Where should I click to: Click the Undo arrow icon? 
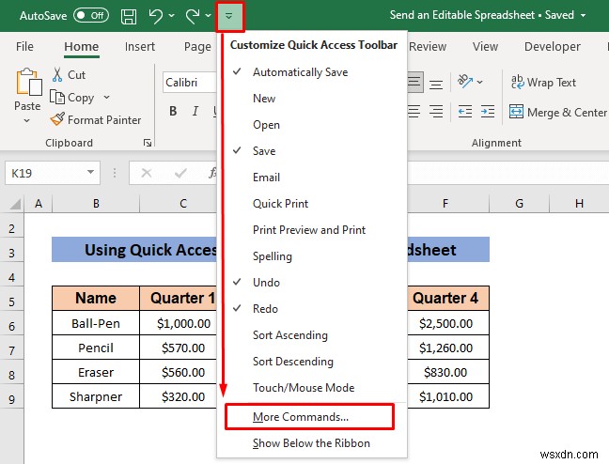pyautogui.click(x=156, y=16)
